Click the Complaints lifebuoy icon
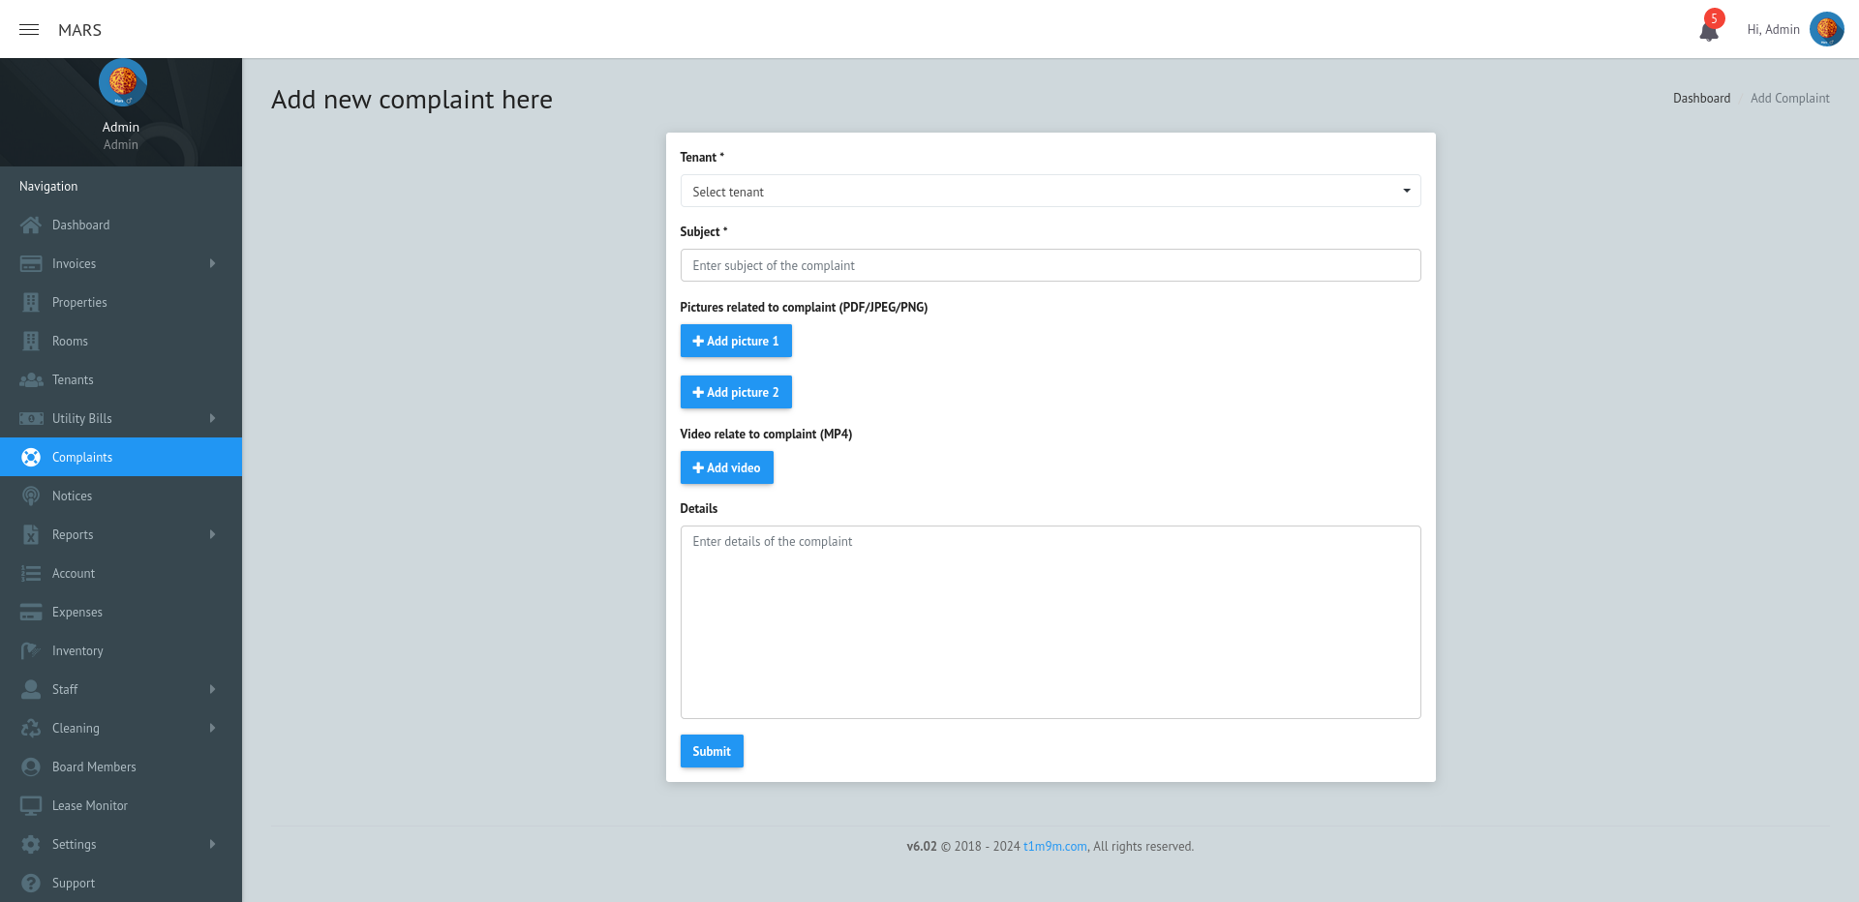 click(31, 457)
